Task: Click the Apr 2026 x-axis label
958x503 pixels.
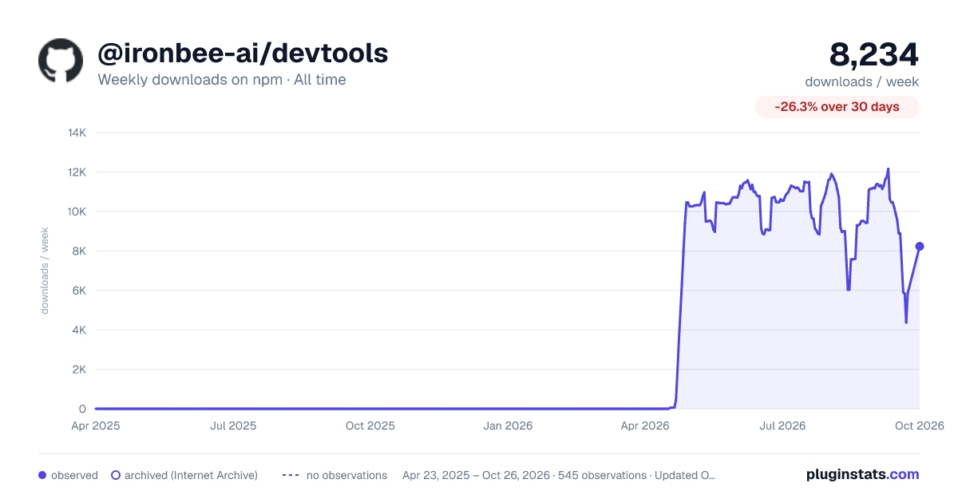Action: click(x=645, y=426)
